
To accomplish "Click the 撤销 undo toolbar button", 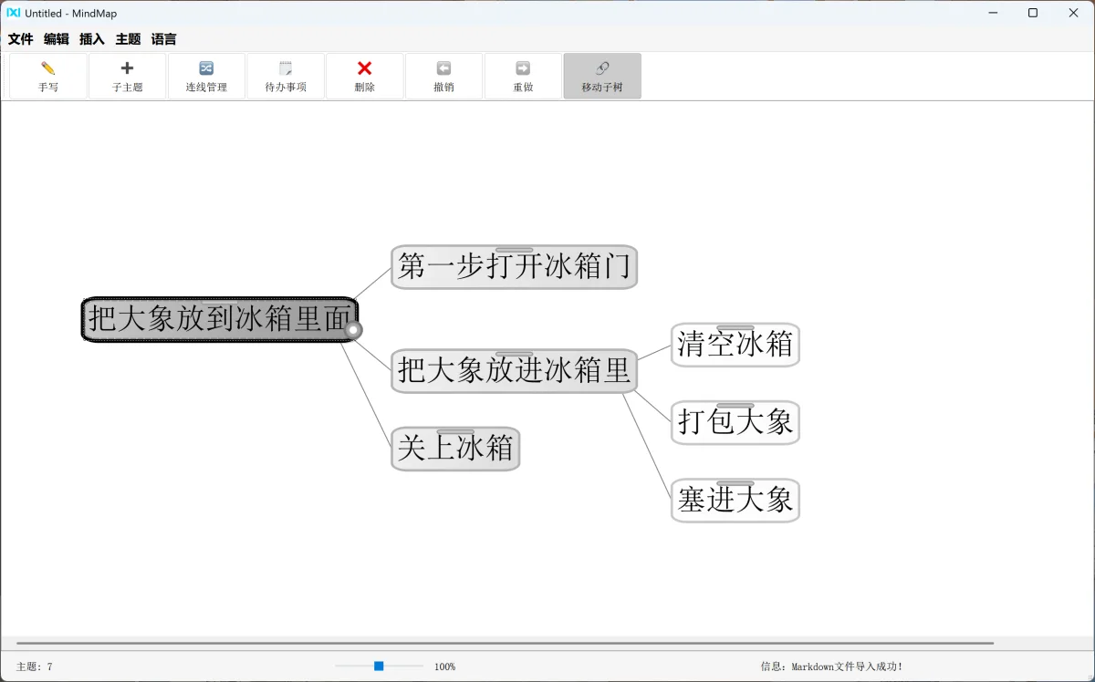I will pos(443,76).
